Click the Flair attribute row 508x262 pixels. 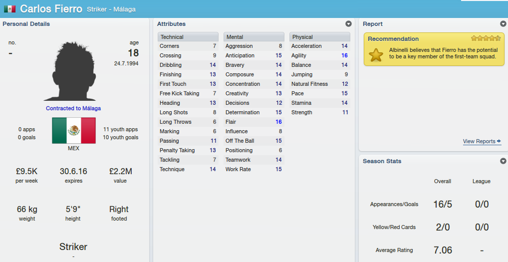(254, 122)
